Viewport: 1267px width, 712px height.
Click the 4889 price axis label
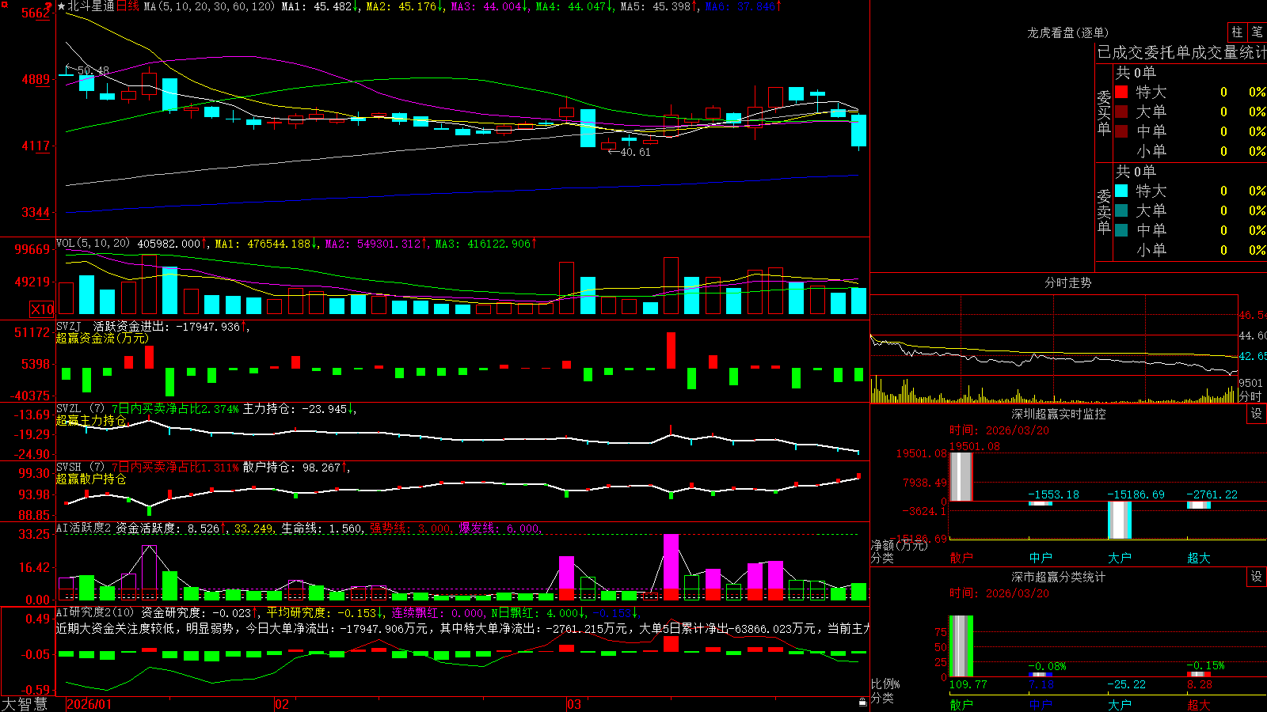point(36,79)
